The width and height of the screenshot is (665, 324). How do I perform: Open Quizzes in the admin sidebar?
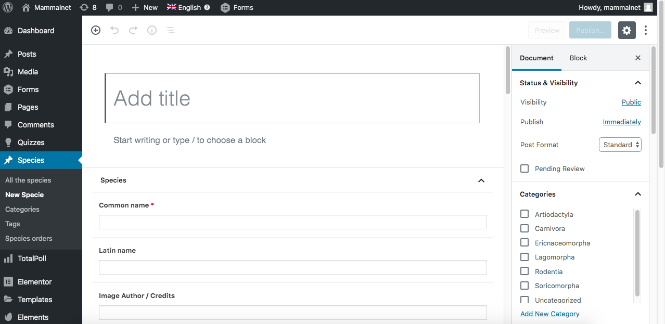(31, 142)
